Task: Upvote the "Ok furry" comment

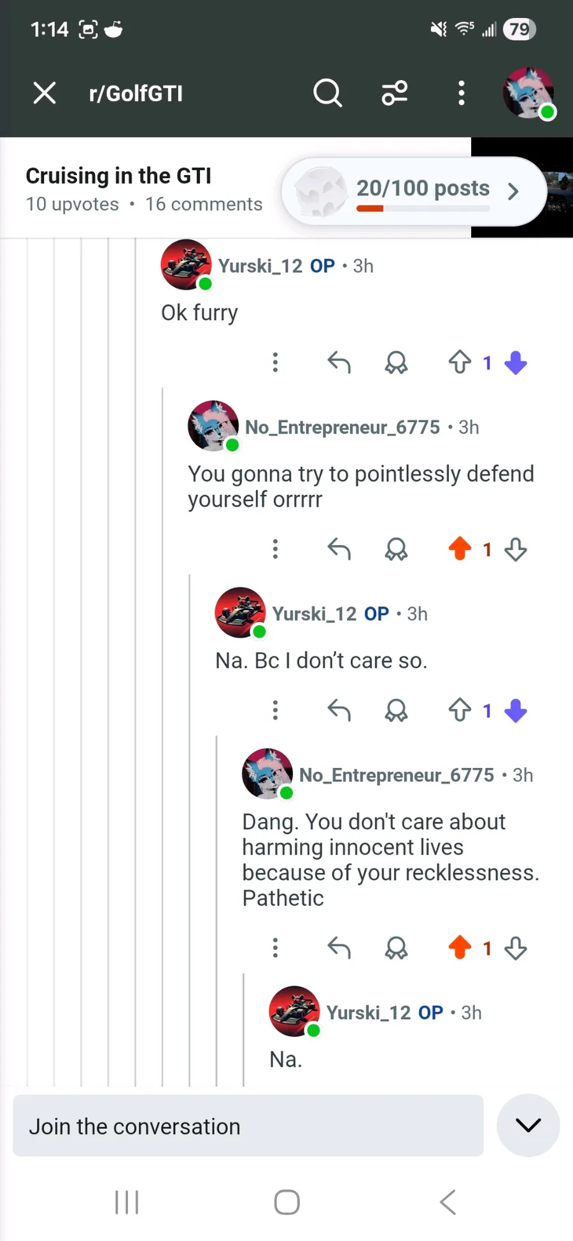Action: point(460,363)
